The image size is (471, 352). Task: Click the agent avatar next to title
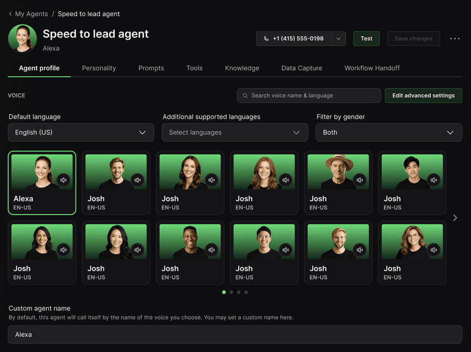(22, 39)
